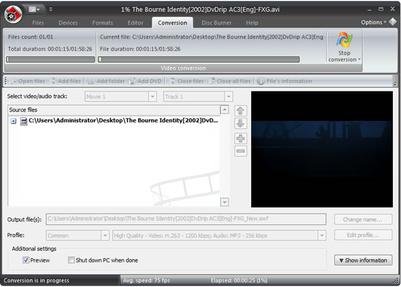The width and height of the screenshot is (401, 287).
Task: Click the red film reel application logo
Action: tap(13, 14)
